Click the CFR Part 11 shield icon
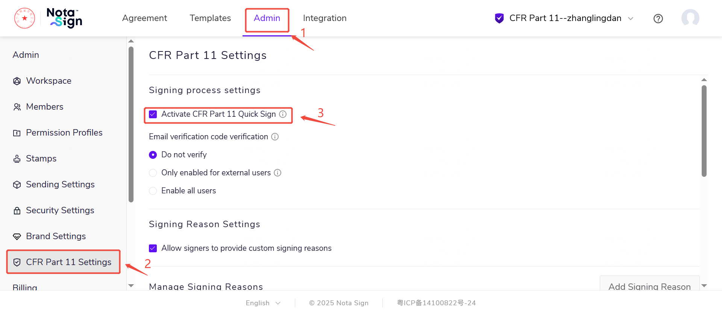The height and width of the screenshot is (315, 722). [x=499, y=18]
